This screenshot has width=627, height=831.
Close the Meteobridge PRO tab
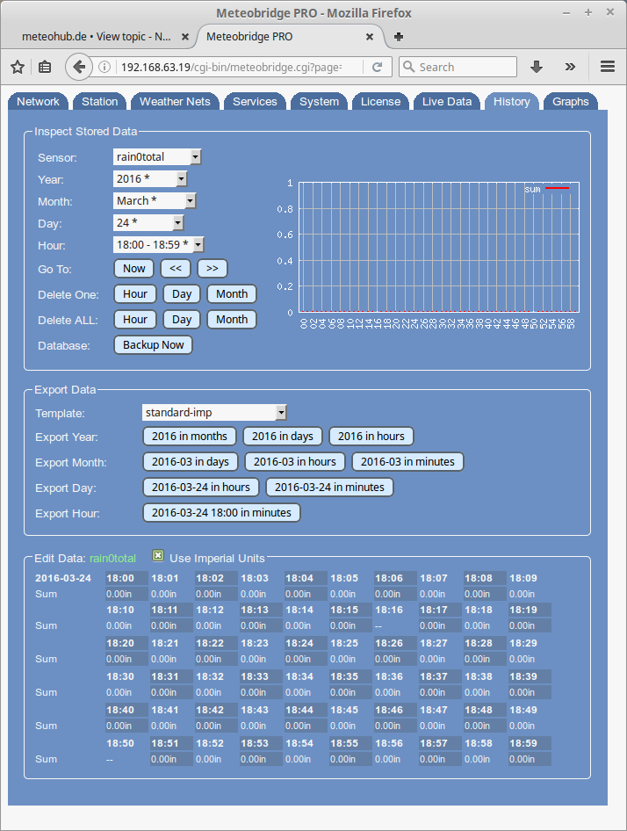point(371,37)
